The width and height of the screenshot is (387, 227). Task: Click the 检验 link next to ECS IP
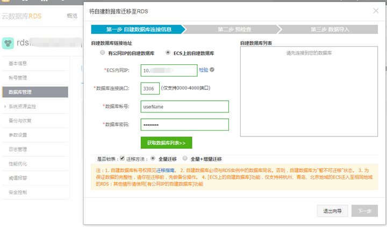pos(204,70)
